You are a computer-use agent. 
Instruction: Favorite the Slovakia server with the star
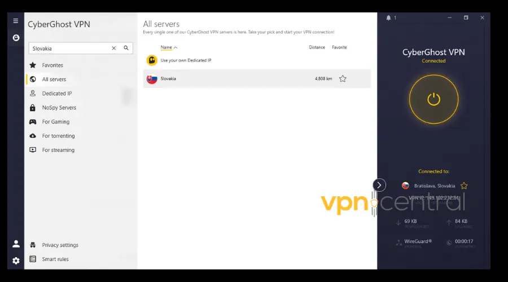coord(343,78)
